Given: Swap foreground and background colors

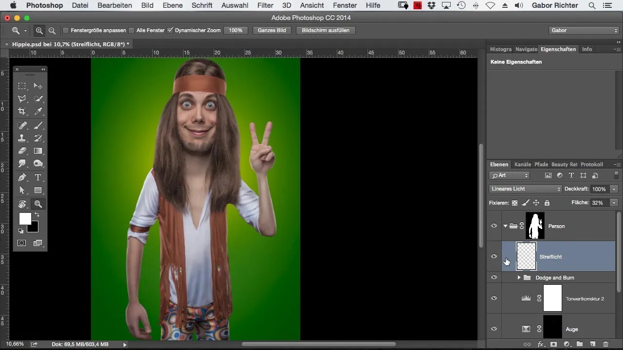Looking at the screenshot, I should [37, 215].
